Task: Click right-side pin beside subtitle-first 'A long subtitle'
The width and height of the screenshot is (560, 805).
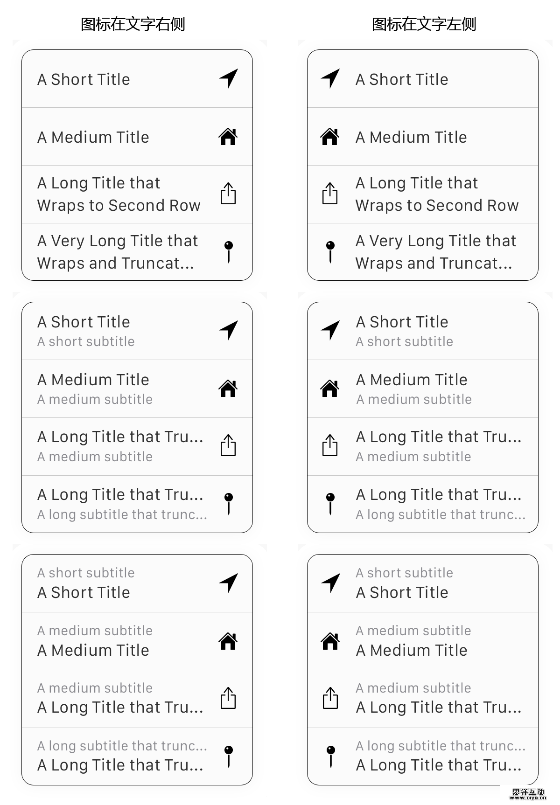Action: coord(229,756)
